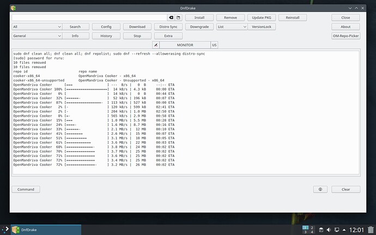Screen dimensions: 376x235
Task: Clear the output with Clear button
Action: [345, 189]
